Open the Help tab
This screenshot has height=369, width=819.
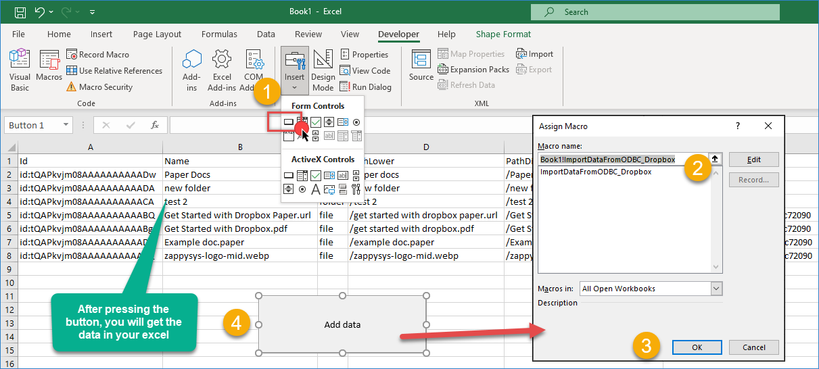446,34
